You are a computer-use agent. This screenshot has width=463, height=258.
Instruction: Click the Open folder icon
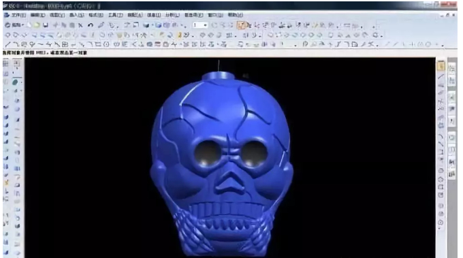pos(37,25)
